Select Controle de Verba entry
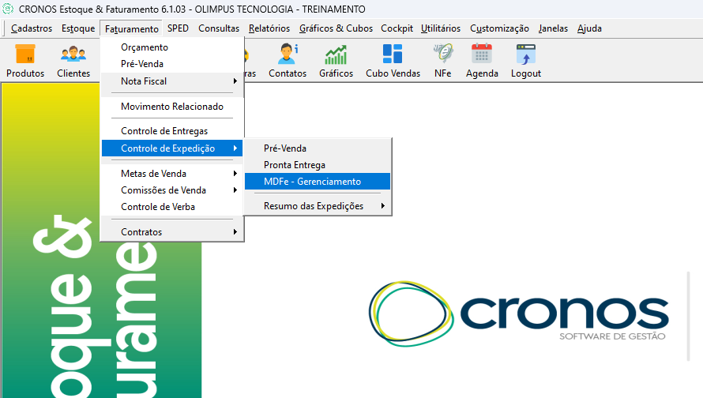The height and width of the screenshot is (398, 703). coord(172,207)
